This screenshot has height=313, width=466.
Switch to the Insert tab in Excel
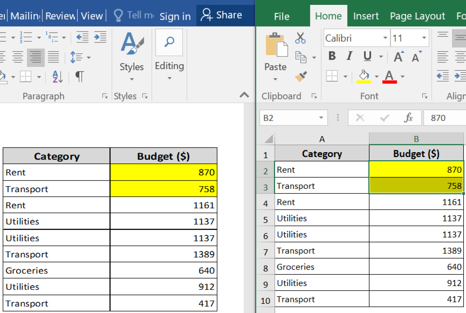(366, 16)
